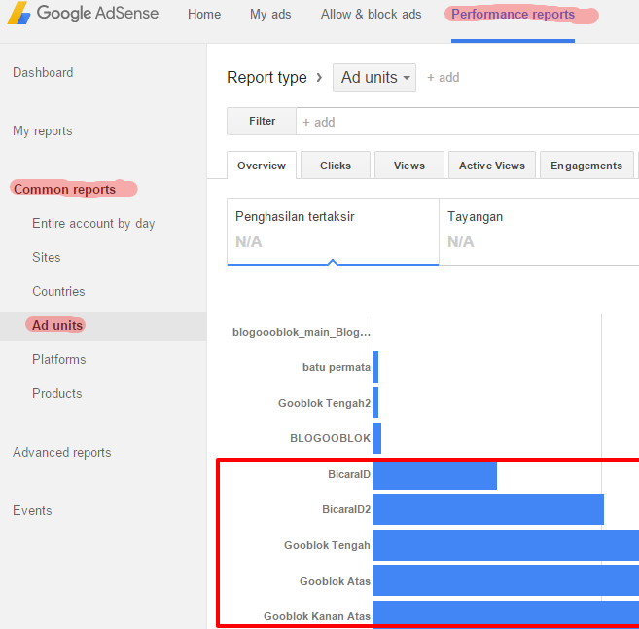Screen dimensions: 639x629
Task: Switch to the Engagements tab
Action: pyautogui.click(x=586, y=166)
